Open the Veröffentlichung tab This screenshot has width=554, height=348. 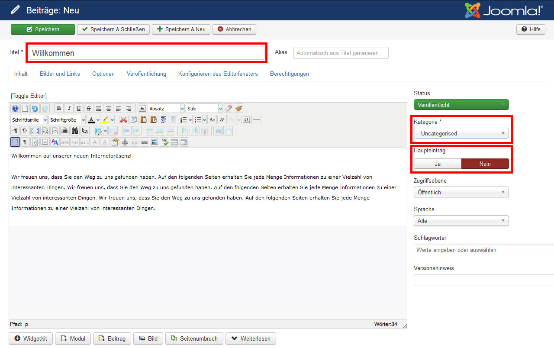pos(146,74)
